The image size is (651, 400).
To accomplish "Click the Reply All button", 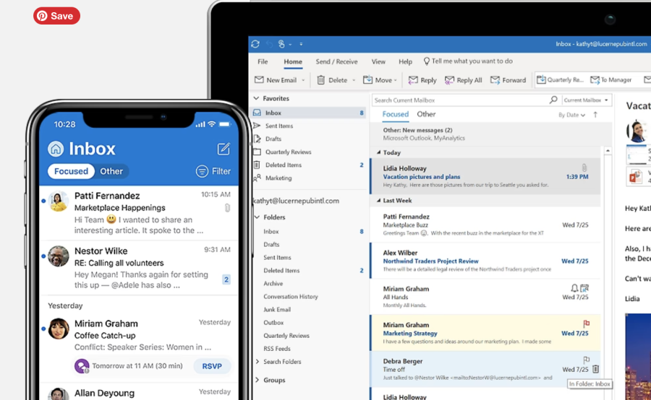I will point(464,80).
